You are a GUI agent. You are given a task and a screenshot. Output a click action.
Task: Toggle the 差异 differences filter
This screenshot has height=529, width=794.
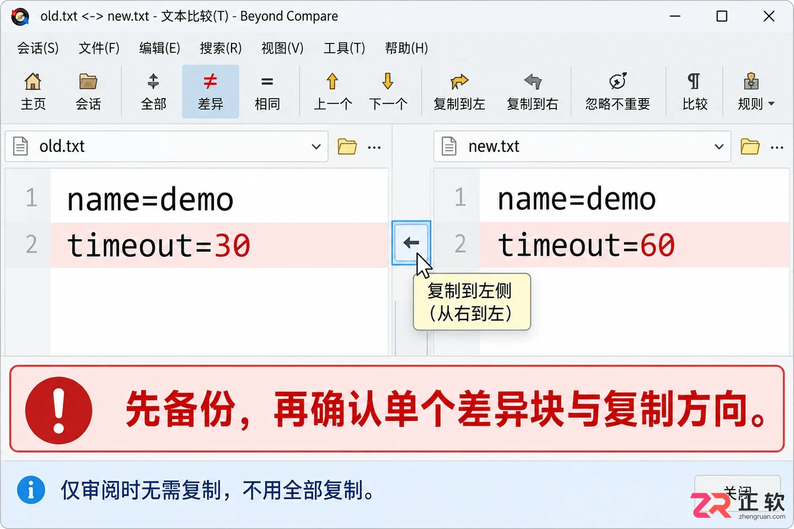coord(211,91)
